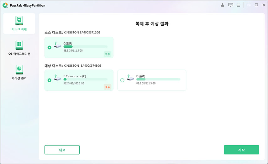Select the D: drive radio button
This screenshot has height=164, width=268.
click(122, 80)
